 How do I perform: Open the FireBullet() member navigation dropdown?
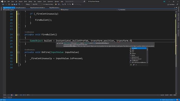point(146,10)
